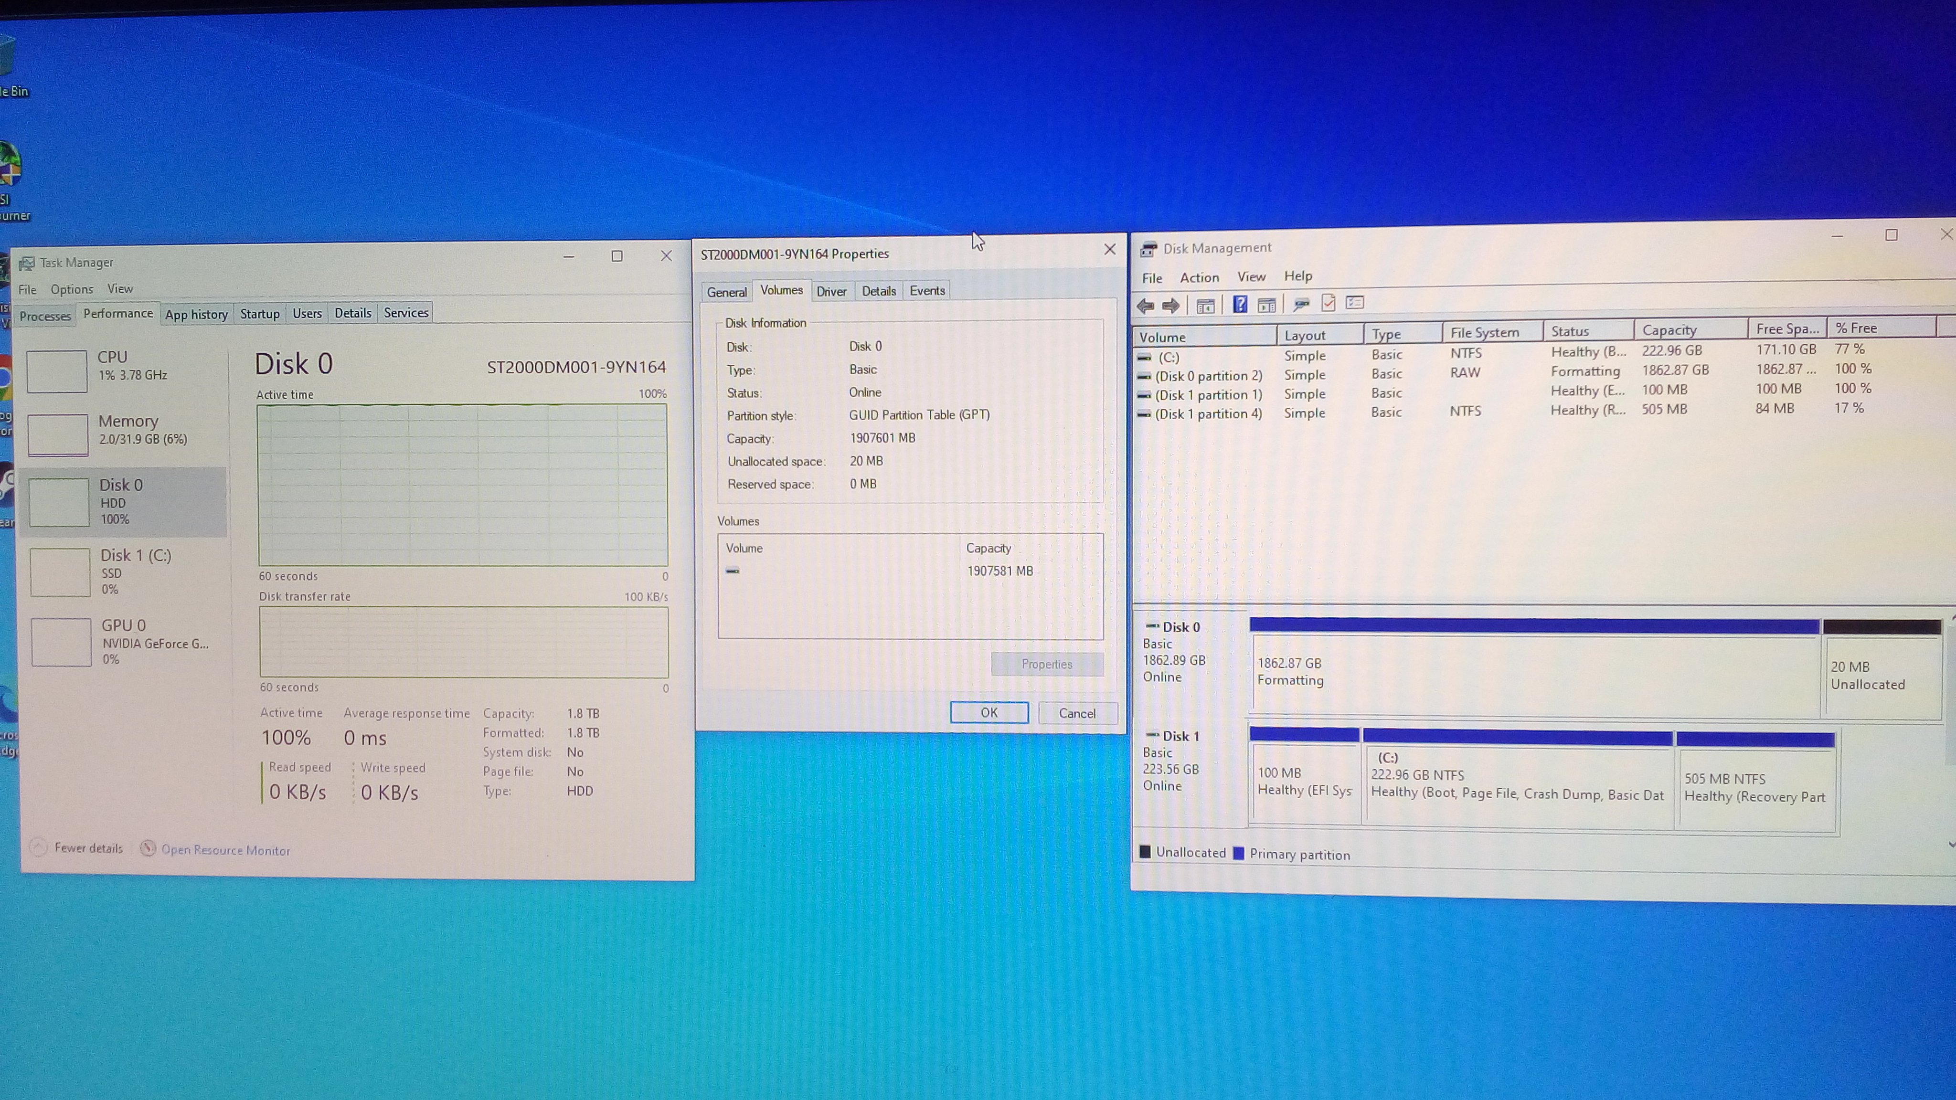Sort by the Free Spa... column header
The image size is (1956, 1100).
pyautogui.click(x=1786, y=328)
